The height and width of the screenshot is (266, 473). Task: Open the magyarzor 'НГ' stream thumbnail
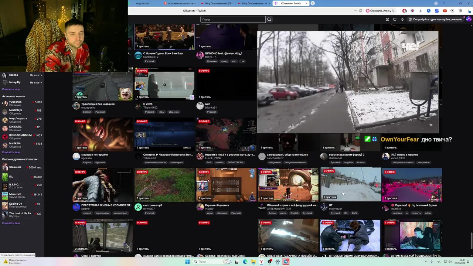coord(351,185)
